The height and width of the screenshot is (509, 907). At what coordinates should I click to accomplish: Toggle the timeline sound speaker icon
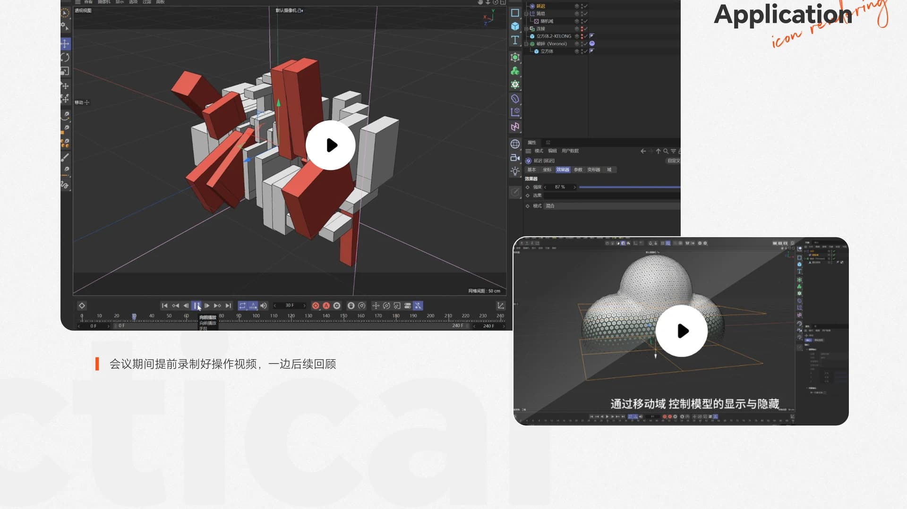tap(264, 306)
